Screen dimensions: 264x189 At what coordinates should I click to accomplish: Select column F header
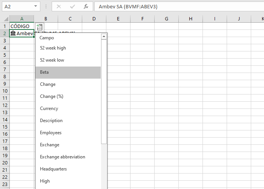143,19
